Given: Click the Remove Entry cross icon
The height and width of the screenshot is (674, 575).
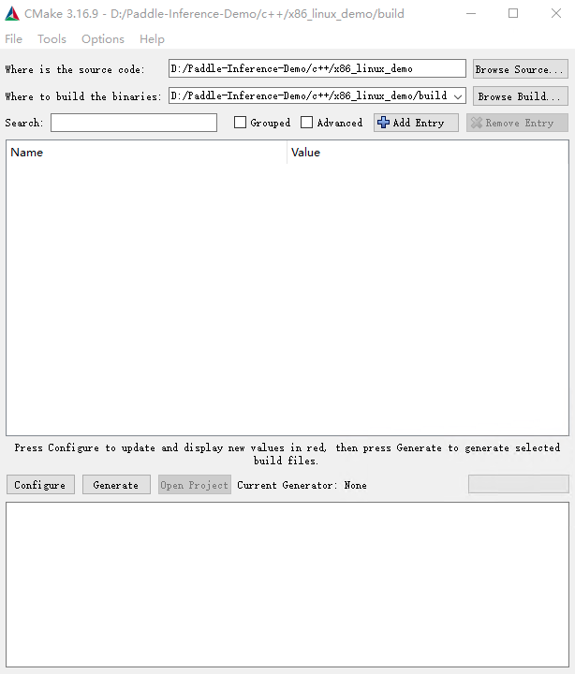Looking at the screenshot, I should [477, 123].
